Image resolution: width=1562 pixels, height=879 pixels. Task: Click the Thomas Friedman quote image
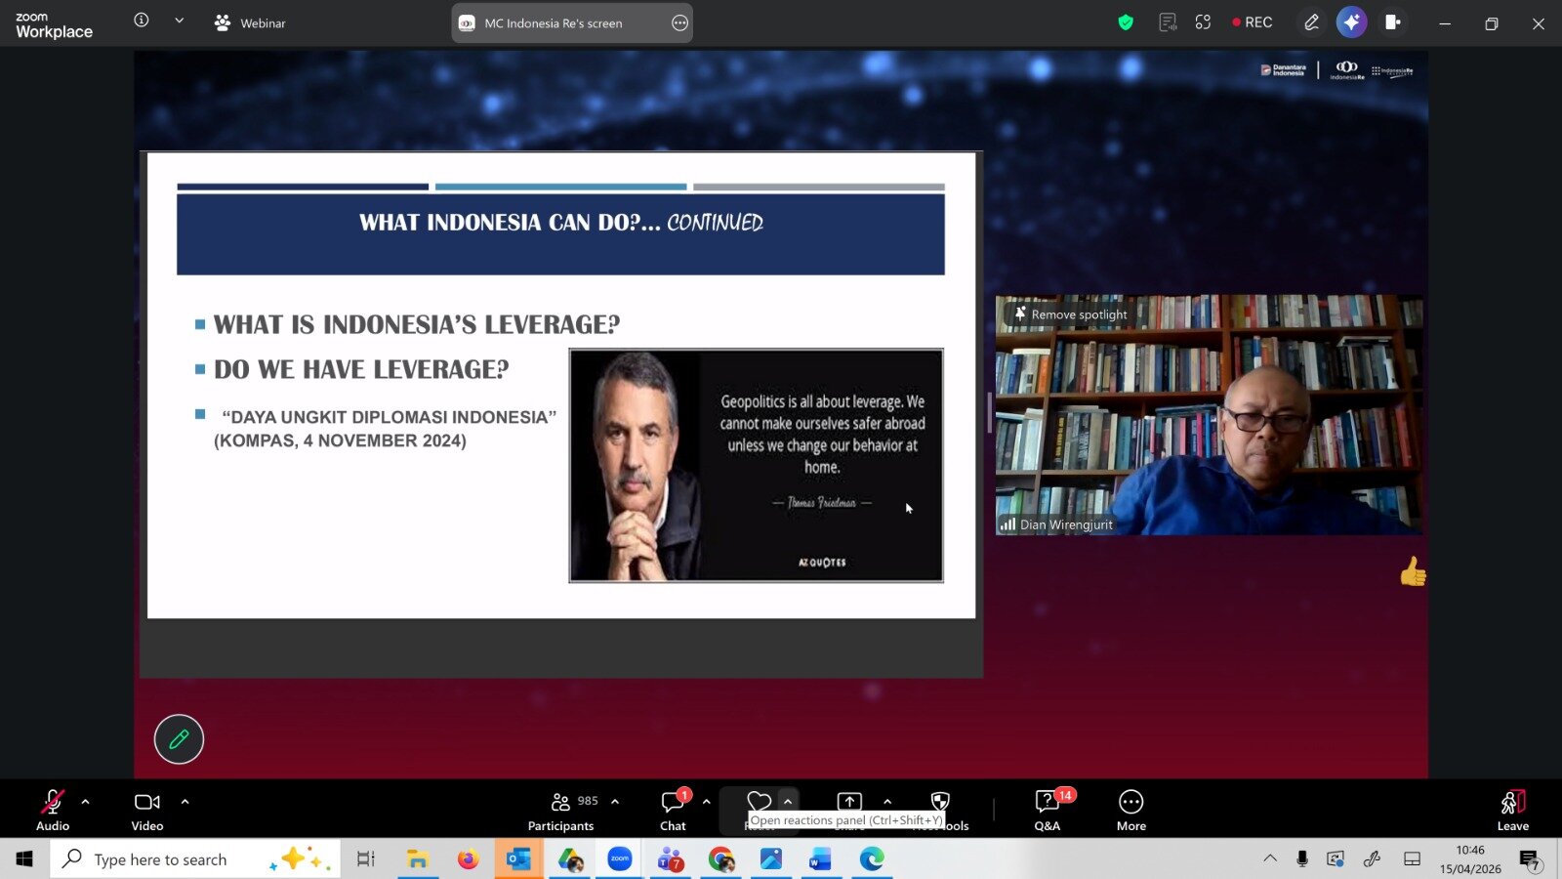coord(757,466)
